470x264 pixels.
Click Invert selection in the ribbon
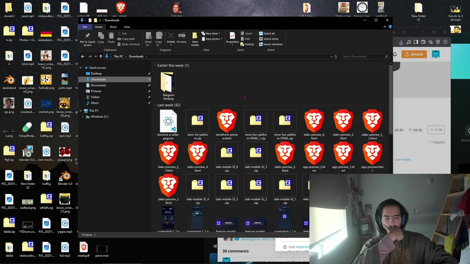271,44
